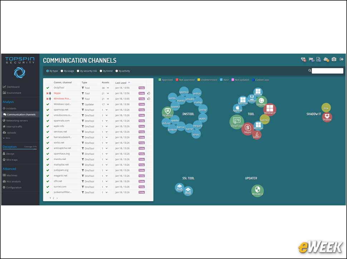The width and height of the screenshot is (347, 259).
Task: Click the red Windows Push bubble
Action: click(x=269, y=109)
